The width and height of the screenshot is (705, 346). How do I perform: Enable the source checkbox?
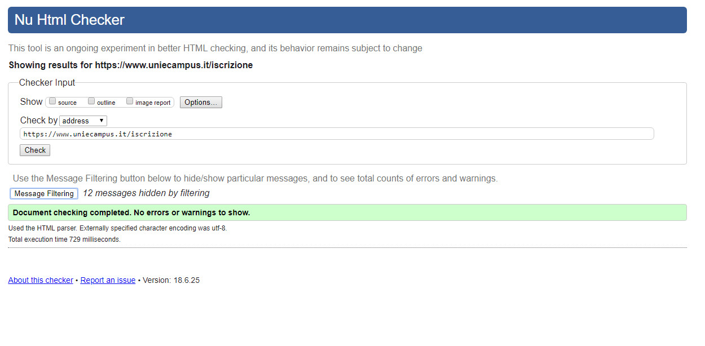point(52,101)
